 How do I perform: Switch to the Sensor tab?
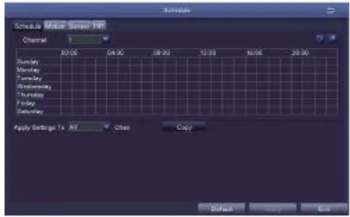(80, 26)
